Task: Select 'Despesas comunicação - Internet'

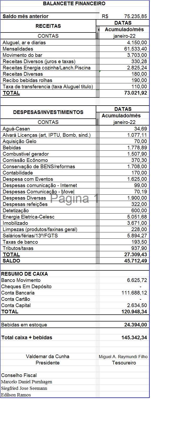Action: pos(40,185)
